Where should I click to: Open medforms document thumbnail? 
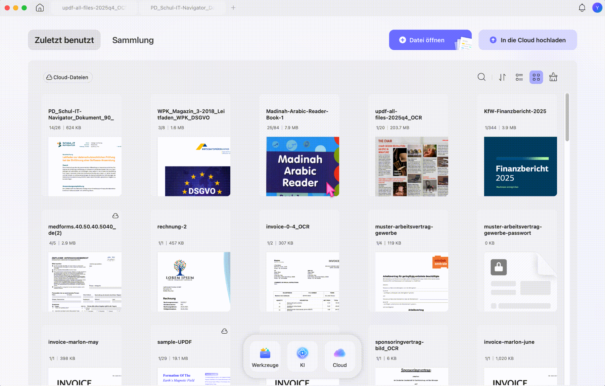coord(85,282)
